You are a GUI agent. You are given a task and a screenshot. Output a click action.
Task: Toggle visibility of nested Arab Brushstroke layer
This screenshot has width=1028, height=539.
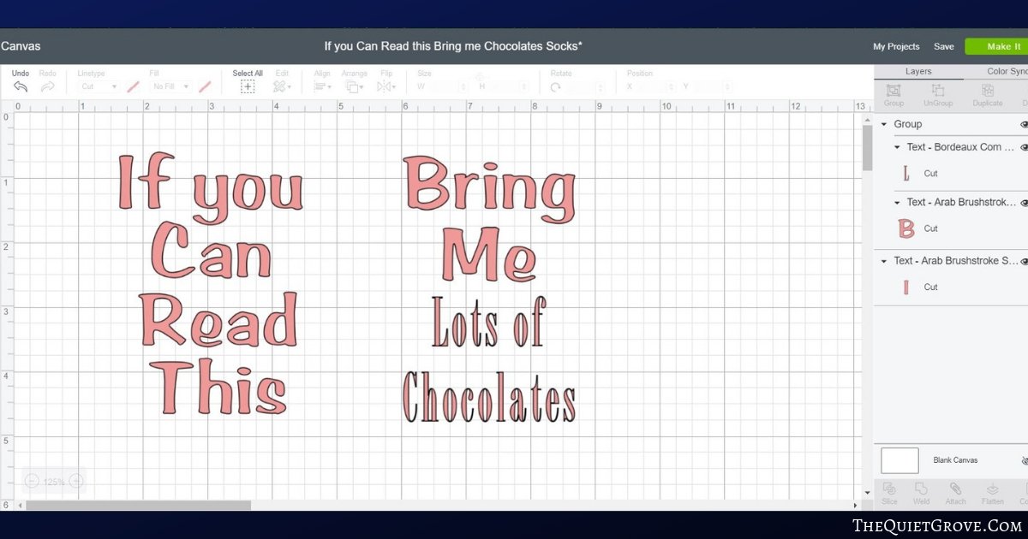1024,204
